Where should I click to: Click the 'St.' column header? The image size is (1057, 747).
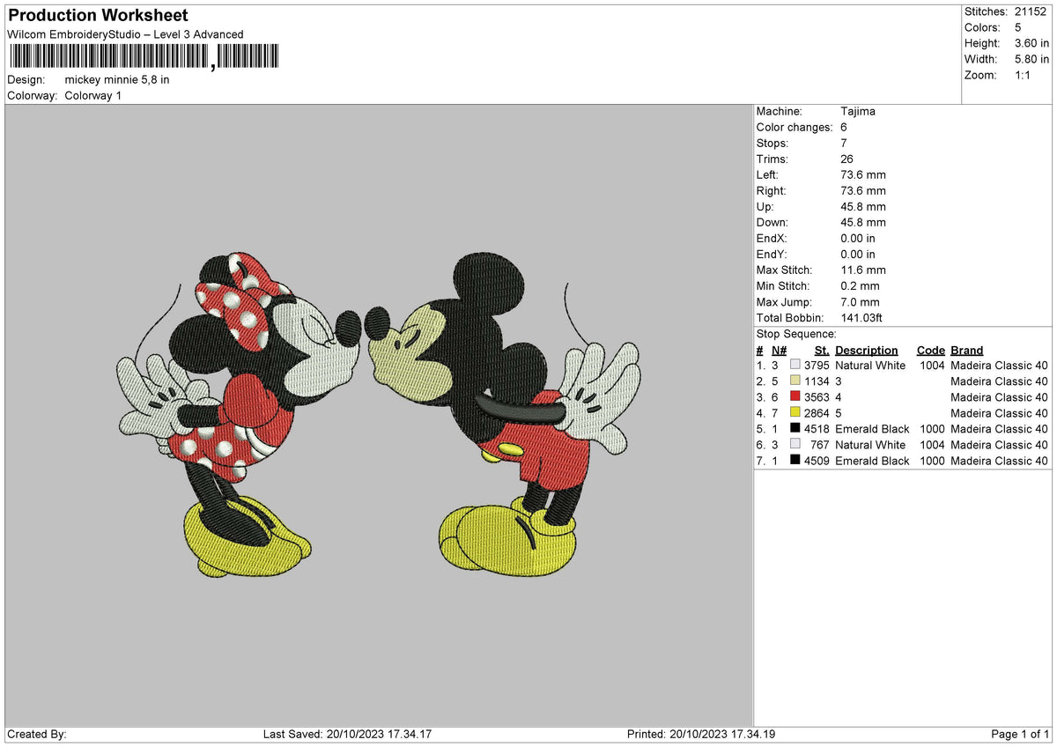[x=821, y=350]
